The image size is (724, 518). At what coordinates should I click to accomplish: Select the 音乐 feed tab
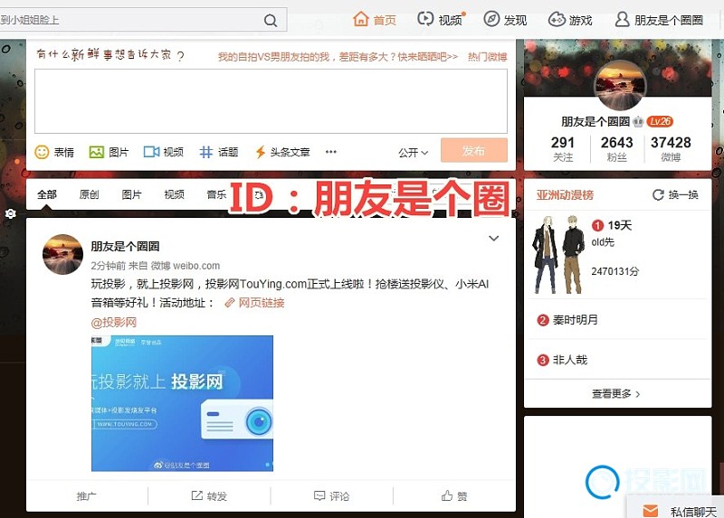[216, 194]
